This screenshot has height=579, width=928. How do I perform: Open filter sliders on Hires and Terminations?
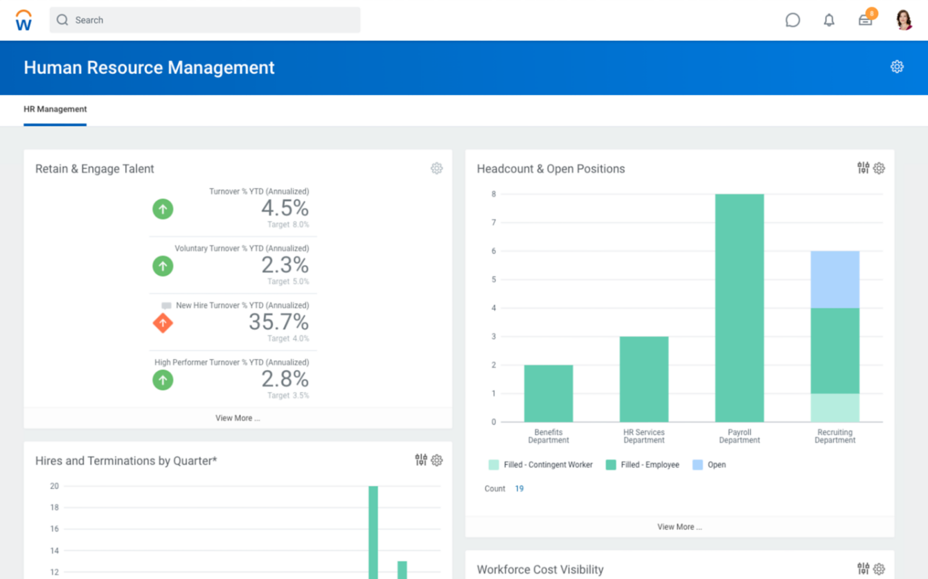421,460
